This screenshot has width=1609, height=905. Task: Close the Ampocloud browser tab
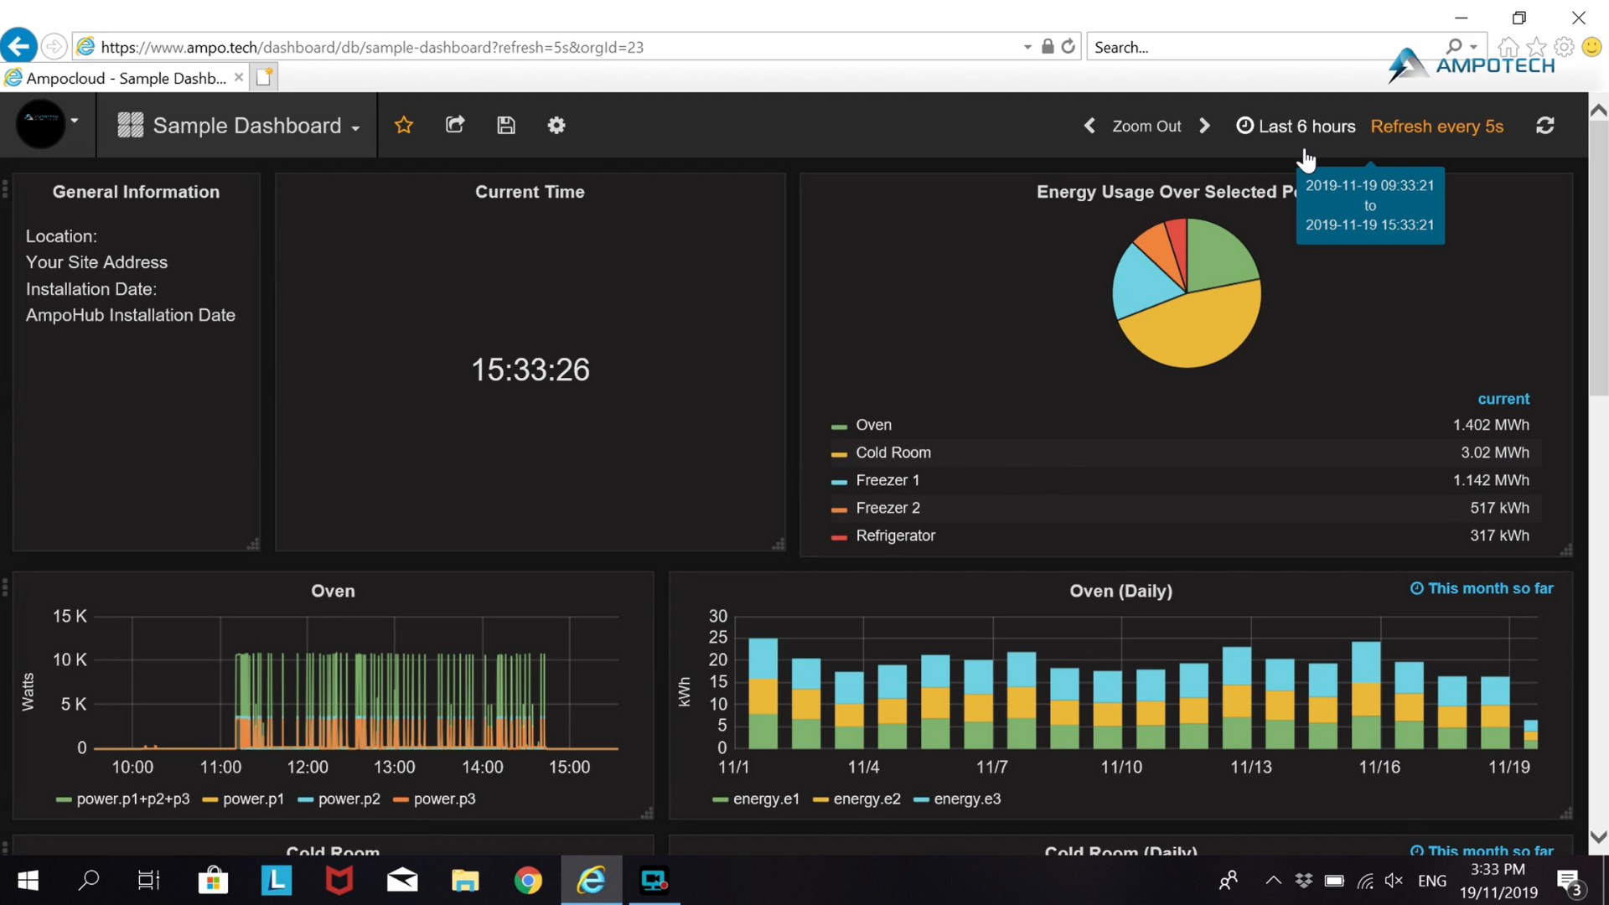pos(239,77)
